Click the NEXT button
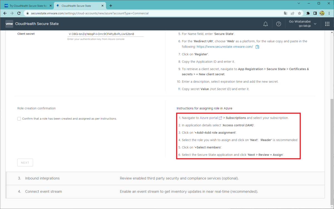 [25, 163]
